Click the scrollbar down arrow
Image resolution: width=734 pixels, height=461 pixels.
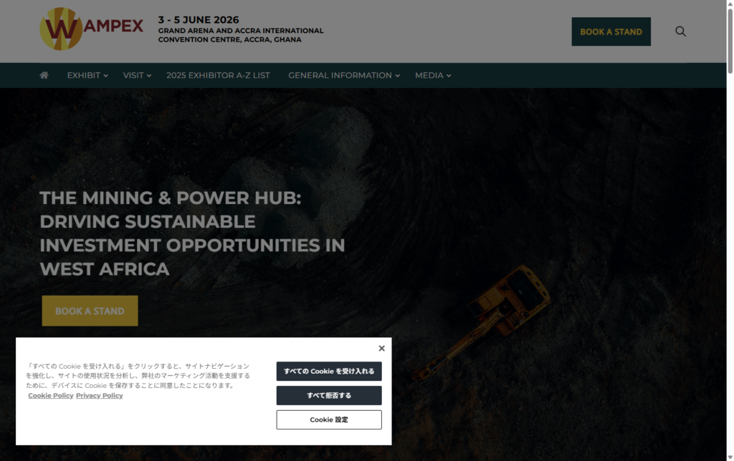point(730,456)
